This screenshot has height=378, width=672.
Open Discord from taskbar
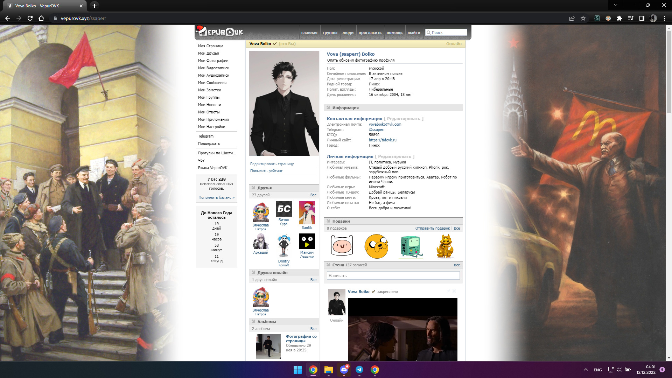[x=344, y=370]
